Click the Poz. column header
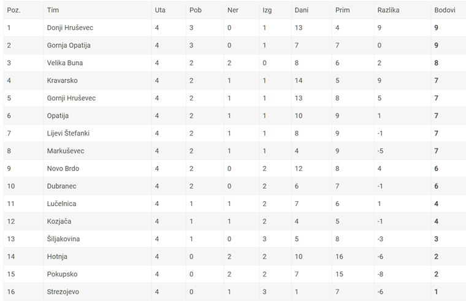The height and width of the screenshot is (301, 466). click(13, 10)
